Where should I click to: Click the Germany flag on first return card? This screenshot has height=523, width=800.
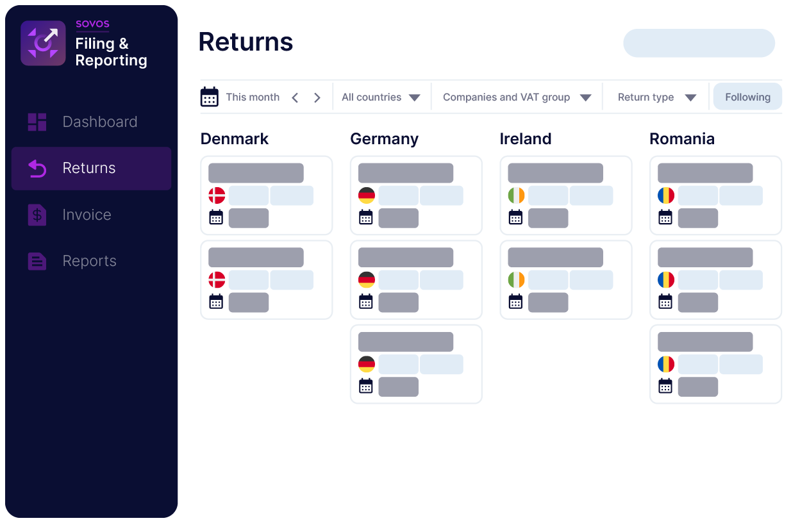click(x=367, y=195)
